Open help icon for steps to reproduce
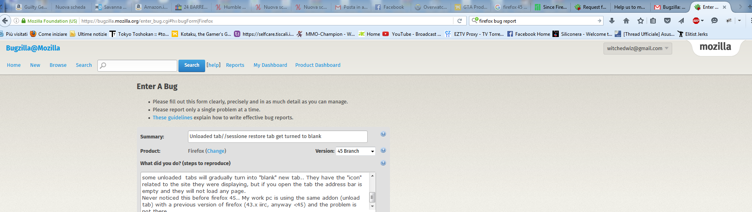752x212 pixels. click(383, 163)
